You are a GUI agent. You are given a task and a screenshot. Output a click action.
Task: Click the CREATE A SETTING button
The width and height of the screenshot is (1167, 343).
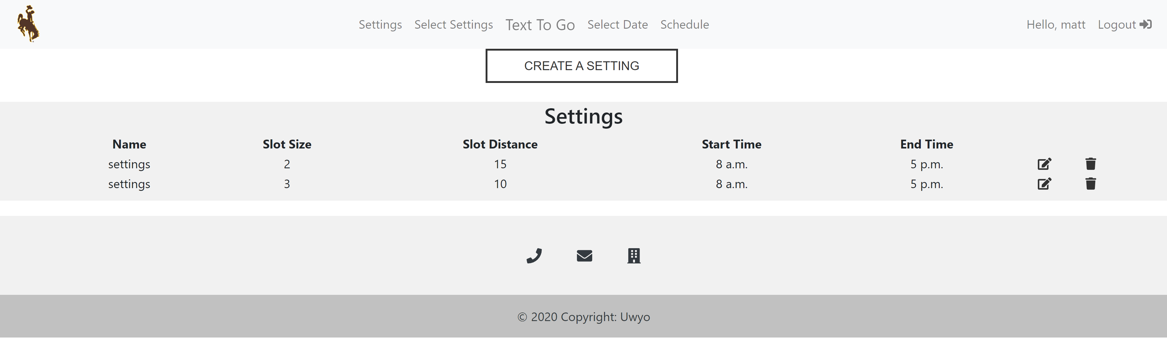click(582, 66)
